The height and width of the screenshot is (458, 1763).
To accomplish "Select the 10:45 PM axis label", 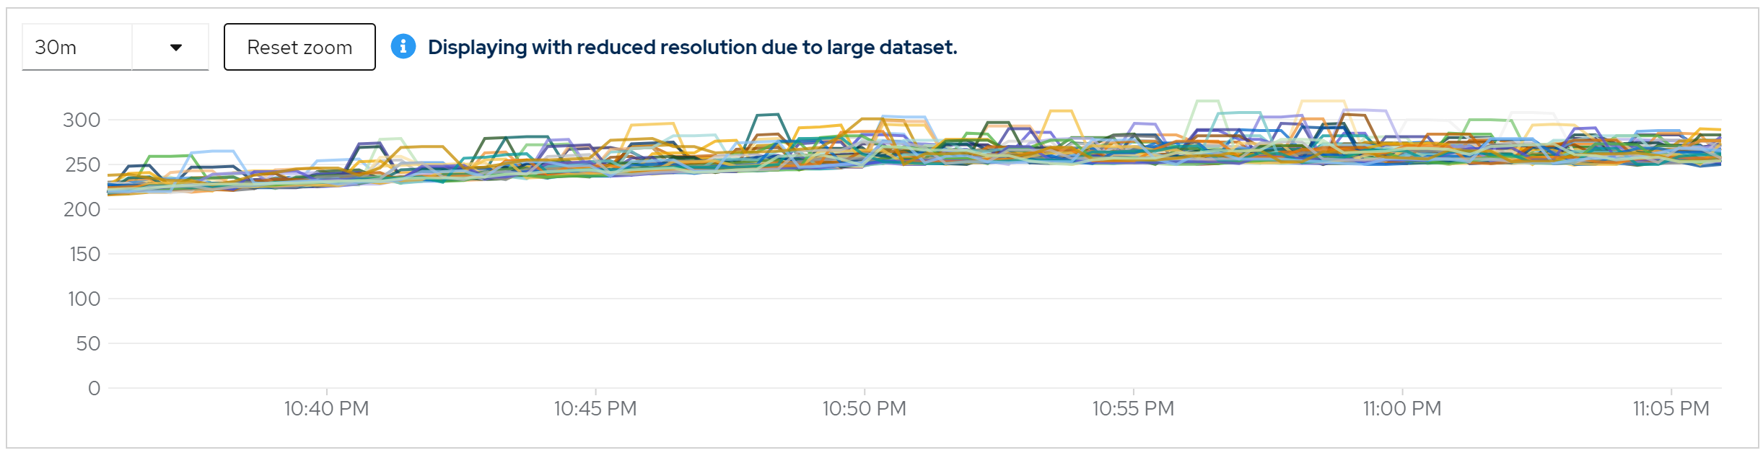I will click(x=595, y=408).
